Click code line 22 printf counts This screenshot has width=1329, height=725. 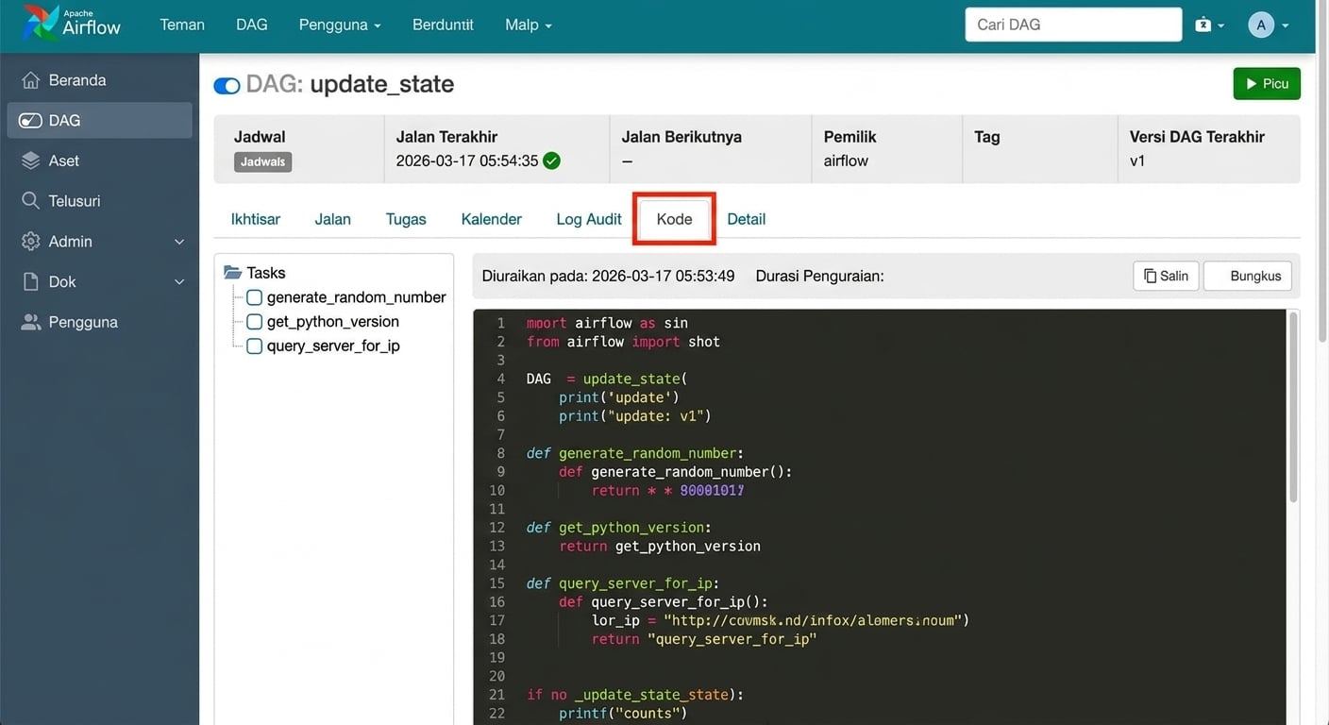pos(623,713)
